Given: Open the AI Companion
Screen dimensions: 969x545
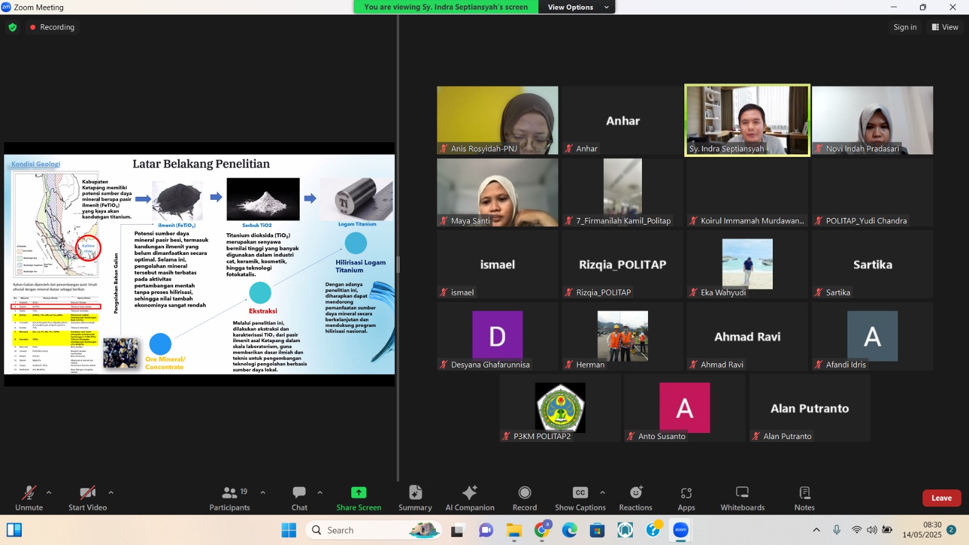Looking at the screenshot, I should [x=469, y=498].
